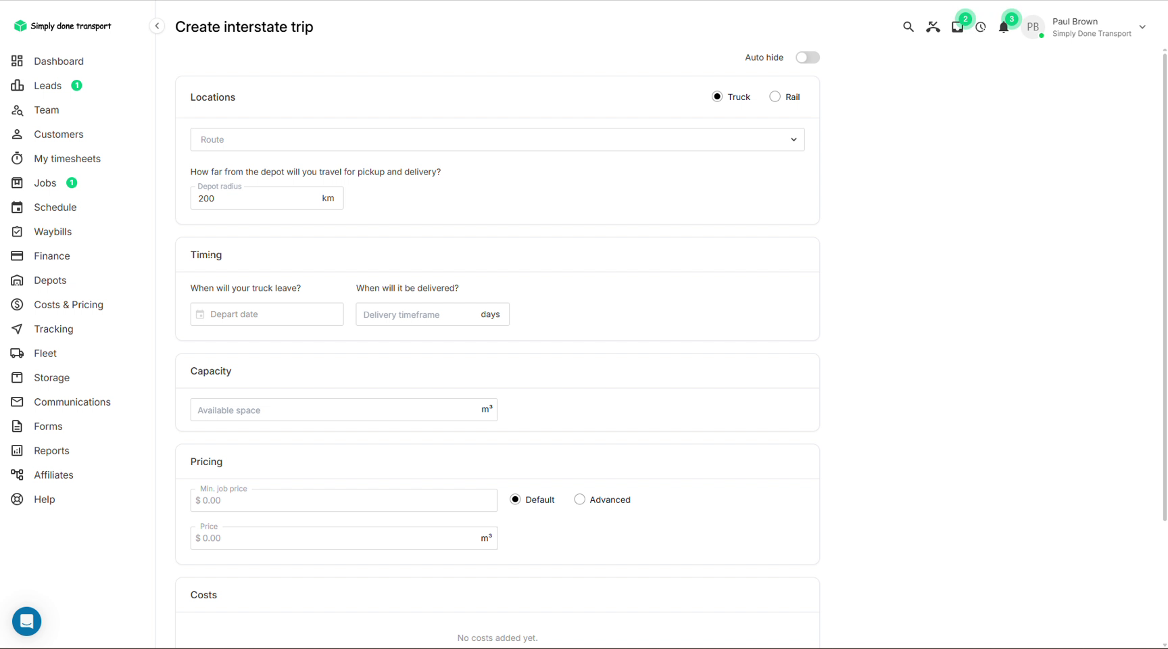
Task: Click the Finance card icon
Action: pyautogui.click(x=17, y=256)
